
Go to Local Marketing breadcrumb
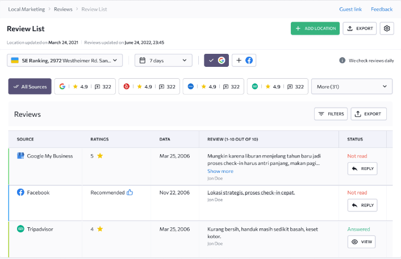[26, 9]
